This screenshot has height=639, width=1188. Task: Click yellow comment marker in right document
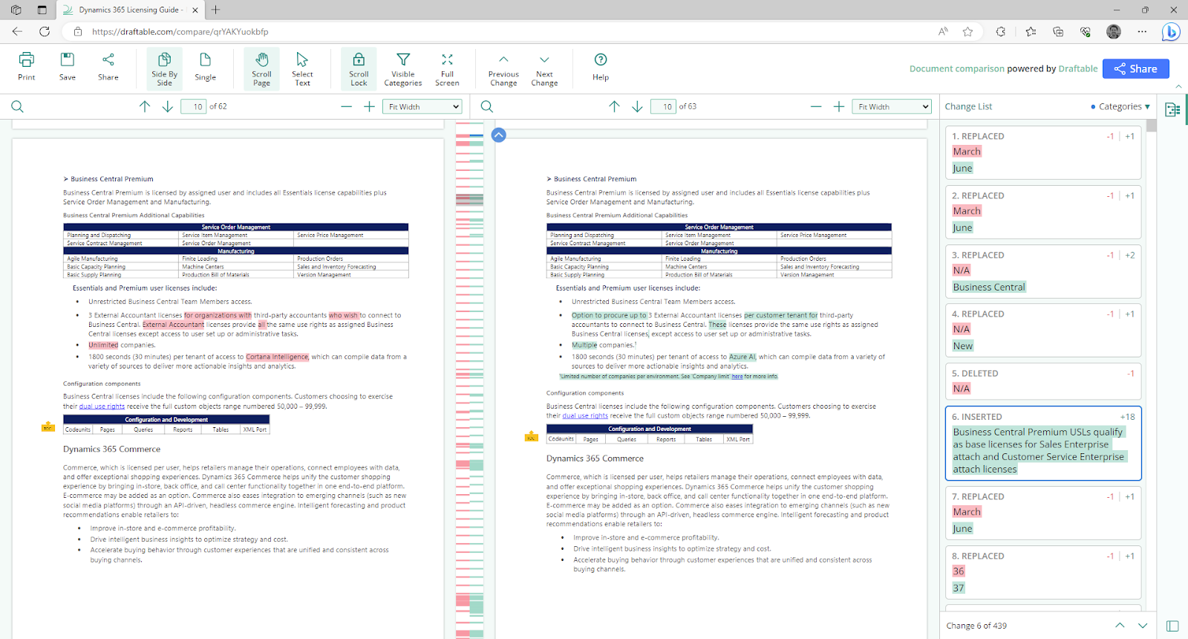pyautogui.click(x=531, y=436)
